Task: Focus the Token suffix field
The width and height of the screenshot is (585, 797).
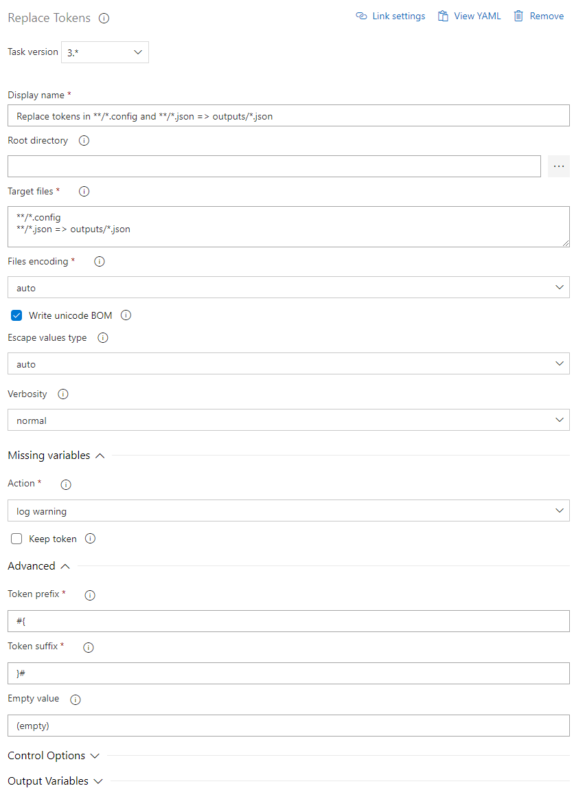Action: pos(288,673)
